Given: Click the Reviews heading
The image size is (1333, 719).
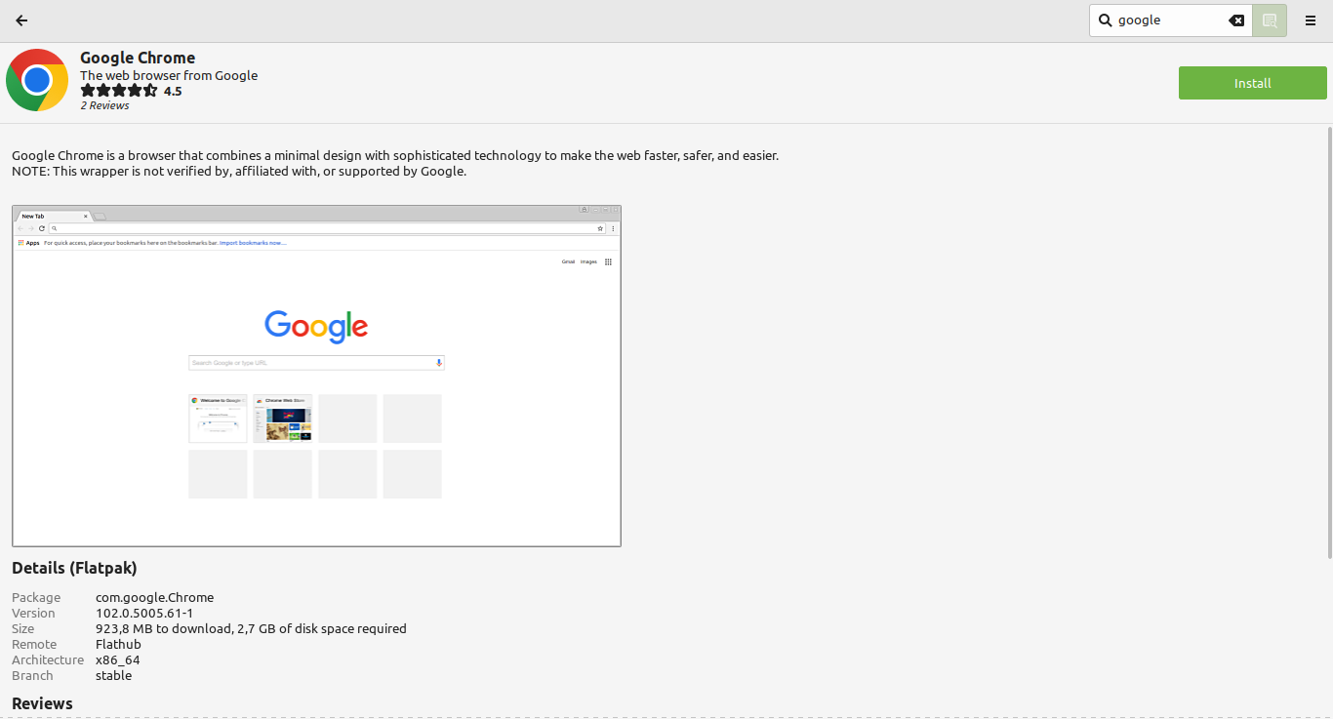Looking at the screenshot, I should (x=42, y=703).
